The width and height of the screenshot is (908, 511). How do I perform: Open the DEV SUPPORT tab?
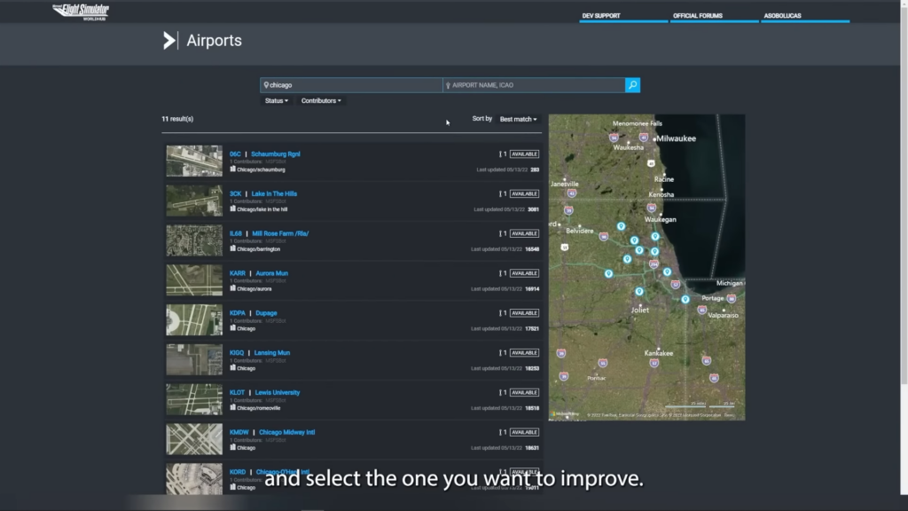623,16
